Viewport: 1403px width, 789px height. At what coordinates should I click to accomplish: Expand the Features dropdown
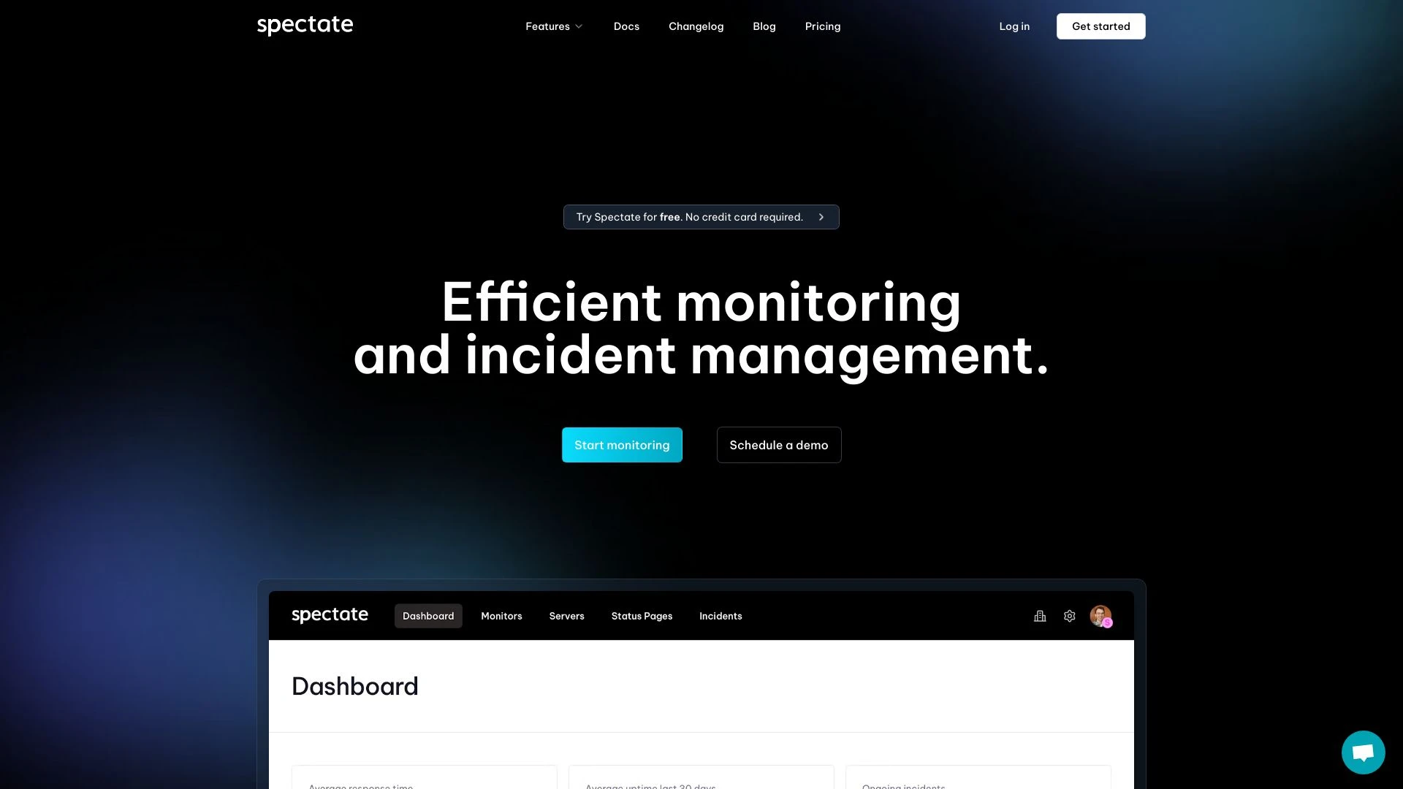point(553,26)
